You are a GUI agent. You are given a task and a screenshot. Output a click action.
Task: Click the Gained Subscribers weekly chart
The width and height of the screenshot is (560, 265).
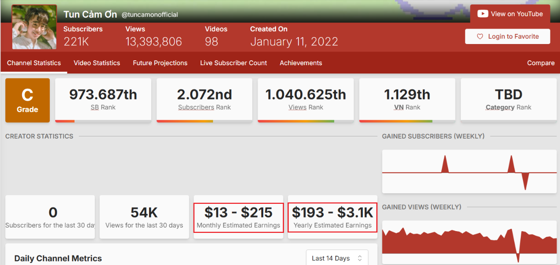(x=469, y=172)
